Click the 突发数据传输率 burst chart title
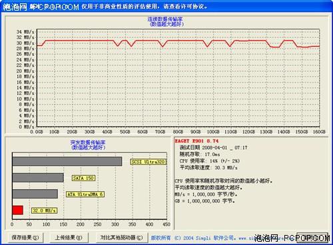Screen dimensions: 333x245 tap(88, 142)
